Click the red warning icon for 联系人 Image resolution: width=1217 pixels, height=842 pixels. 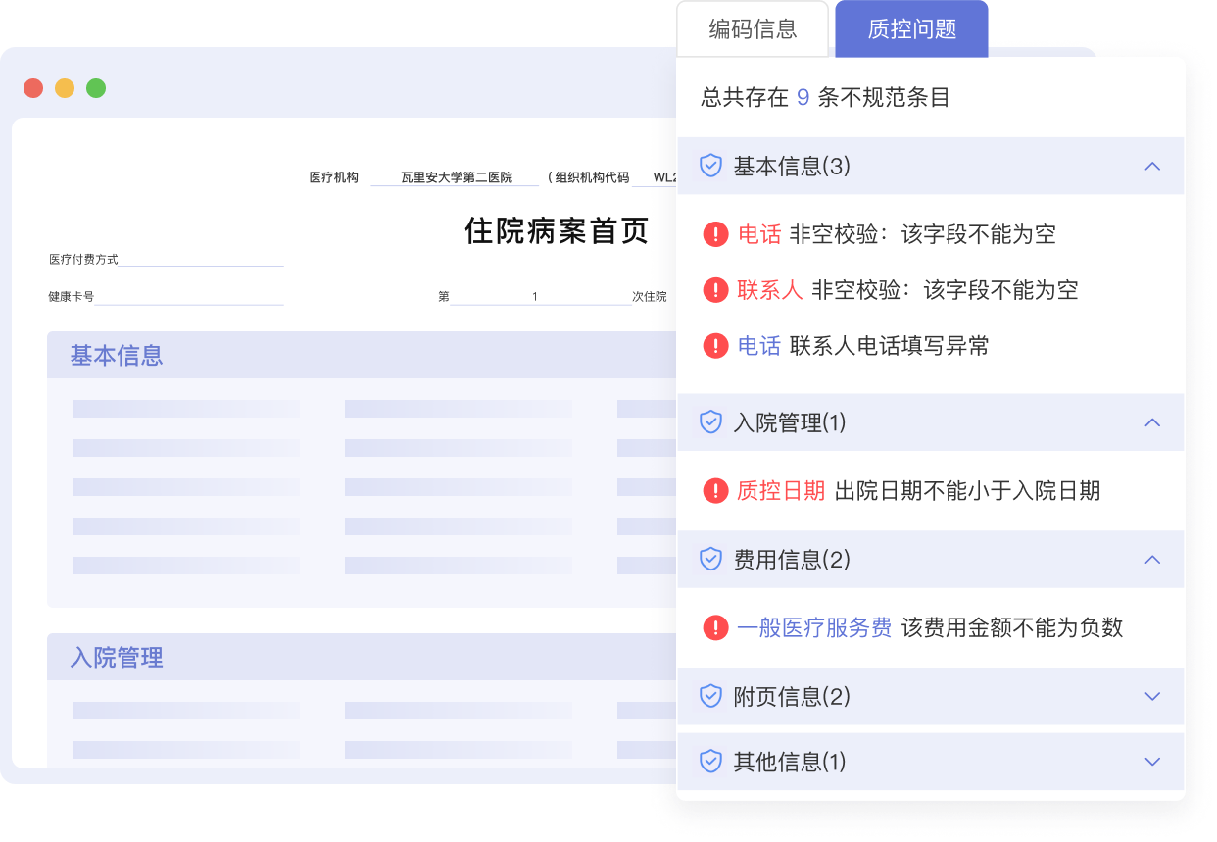coord(715,290)
